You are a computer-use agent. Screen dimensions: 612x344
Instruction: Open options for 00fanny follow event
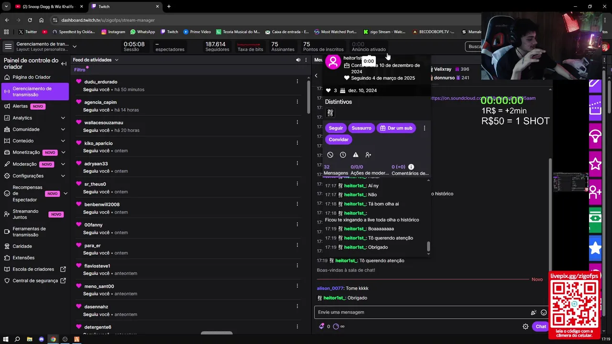[x=297, y=225]
